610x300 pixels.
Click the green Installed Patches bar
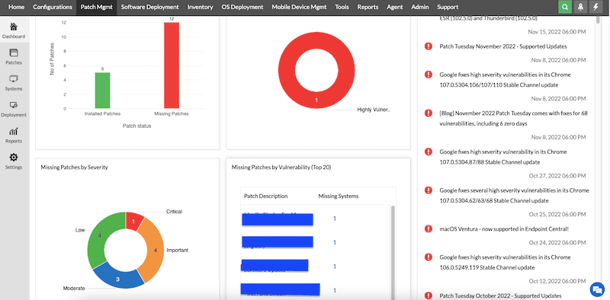click(x=102, y=90)
